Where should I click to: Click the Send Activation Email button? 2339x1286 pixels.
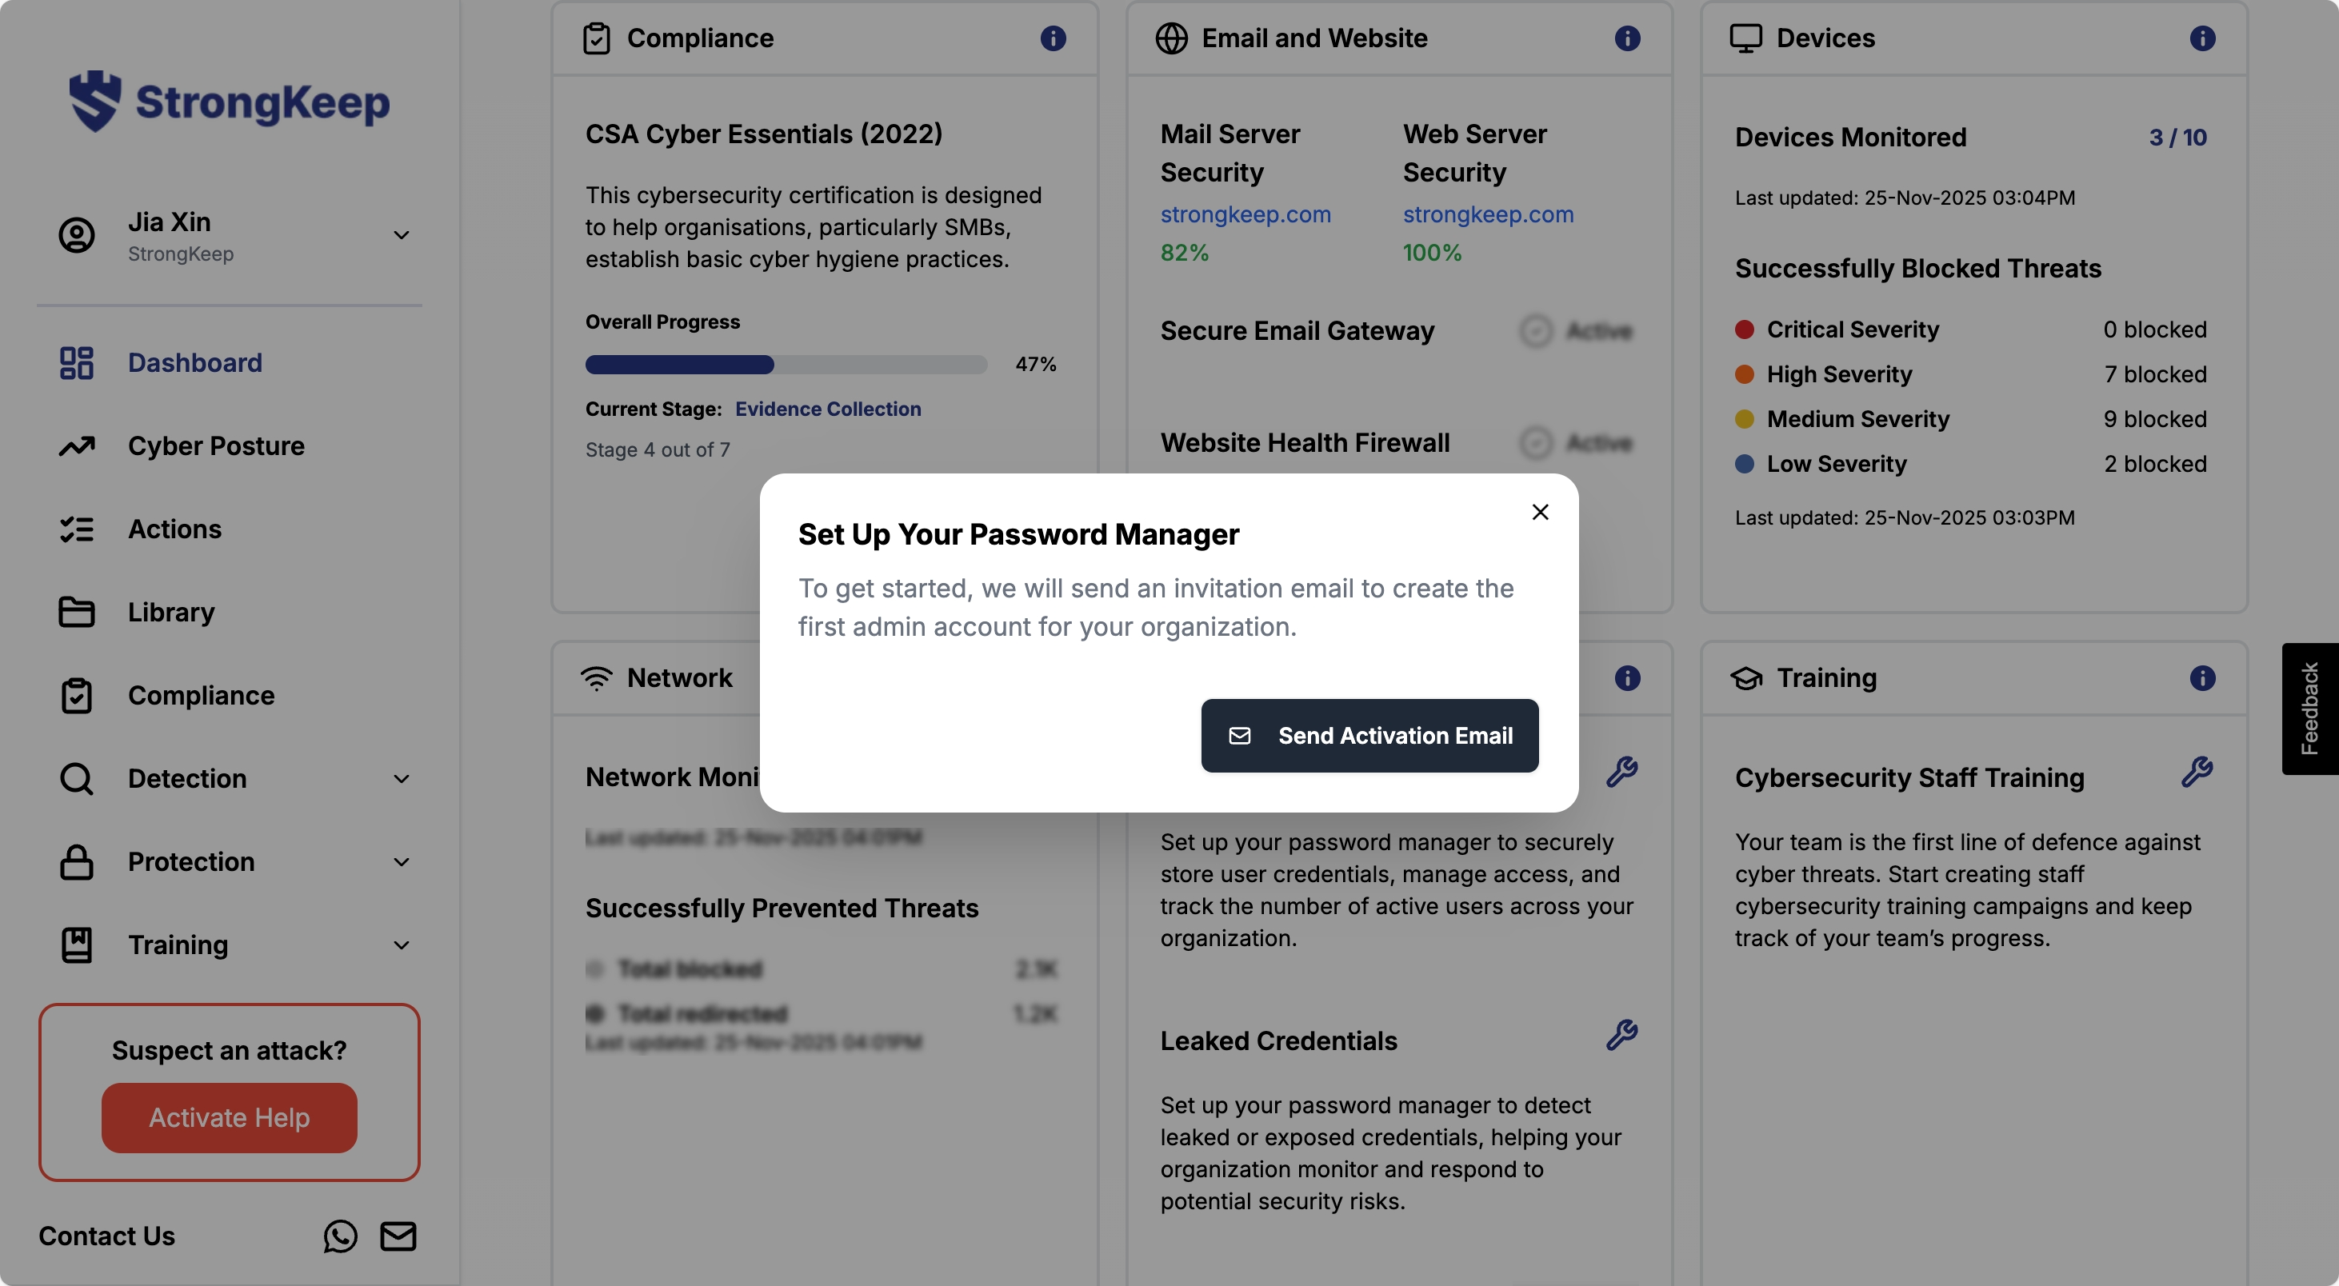pos(1369,735)
